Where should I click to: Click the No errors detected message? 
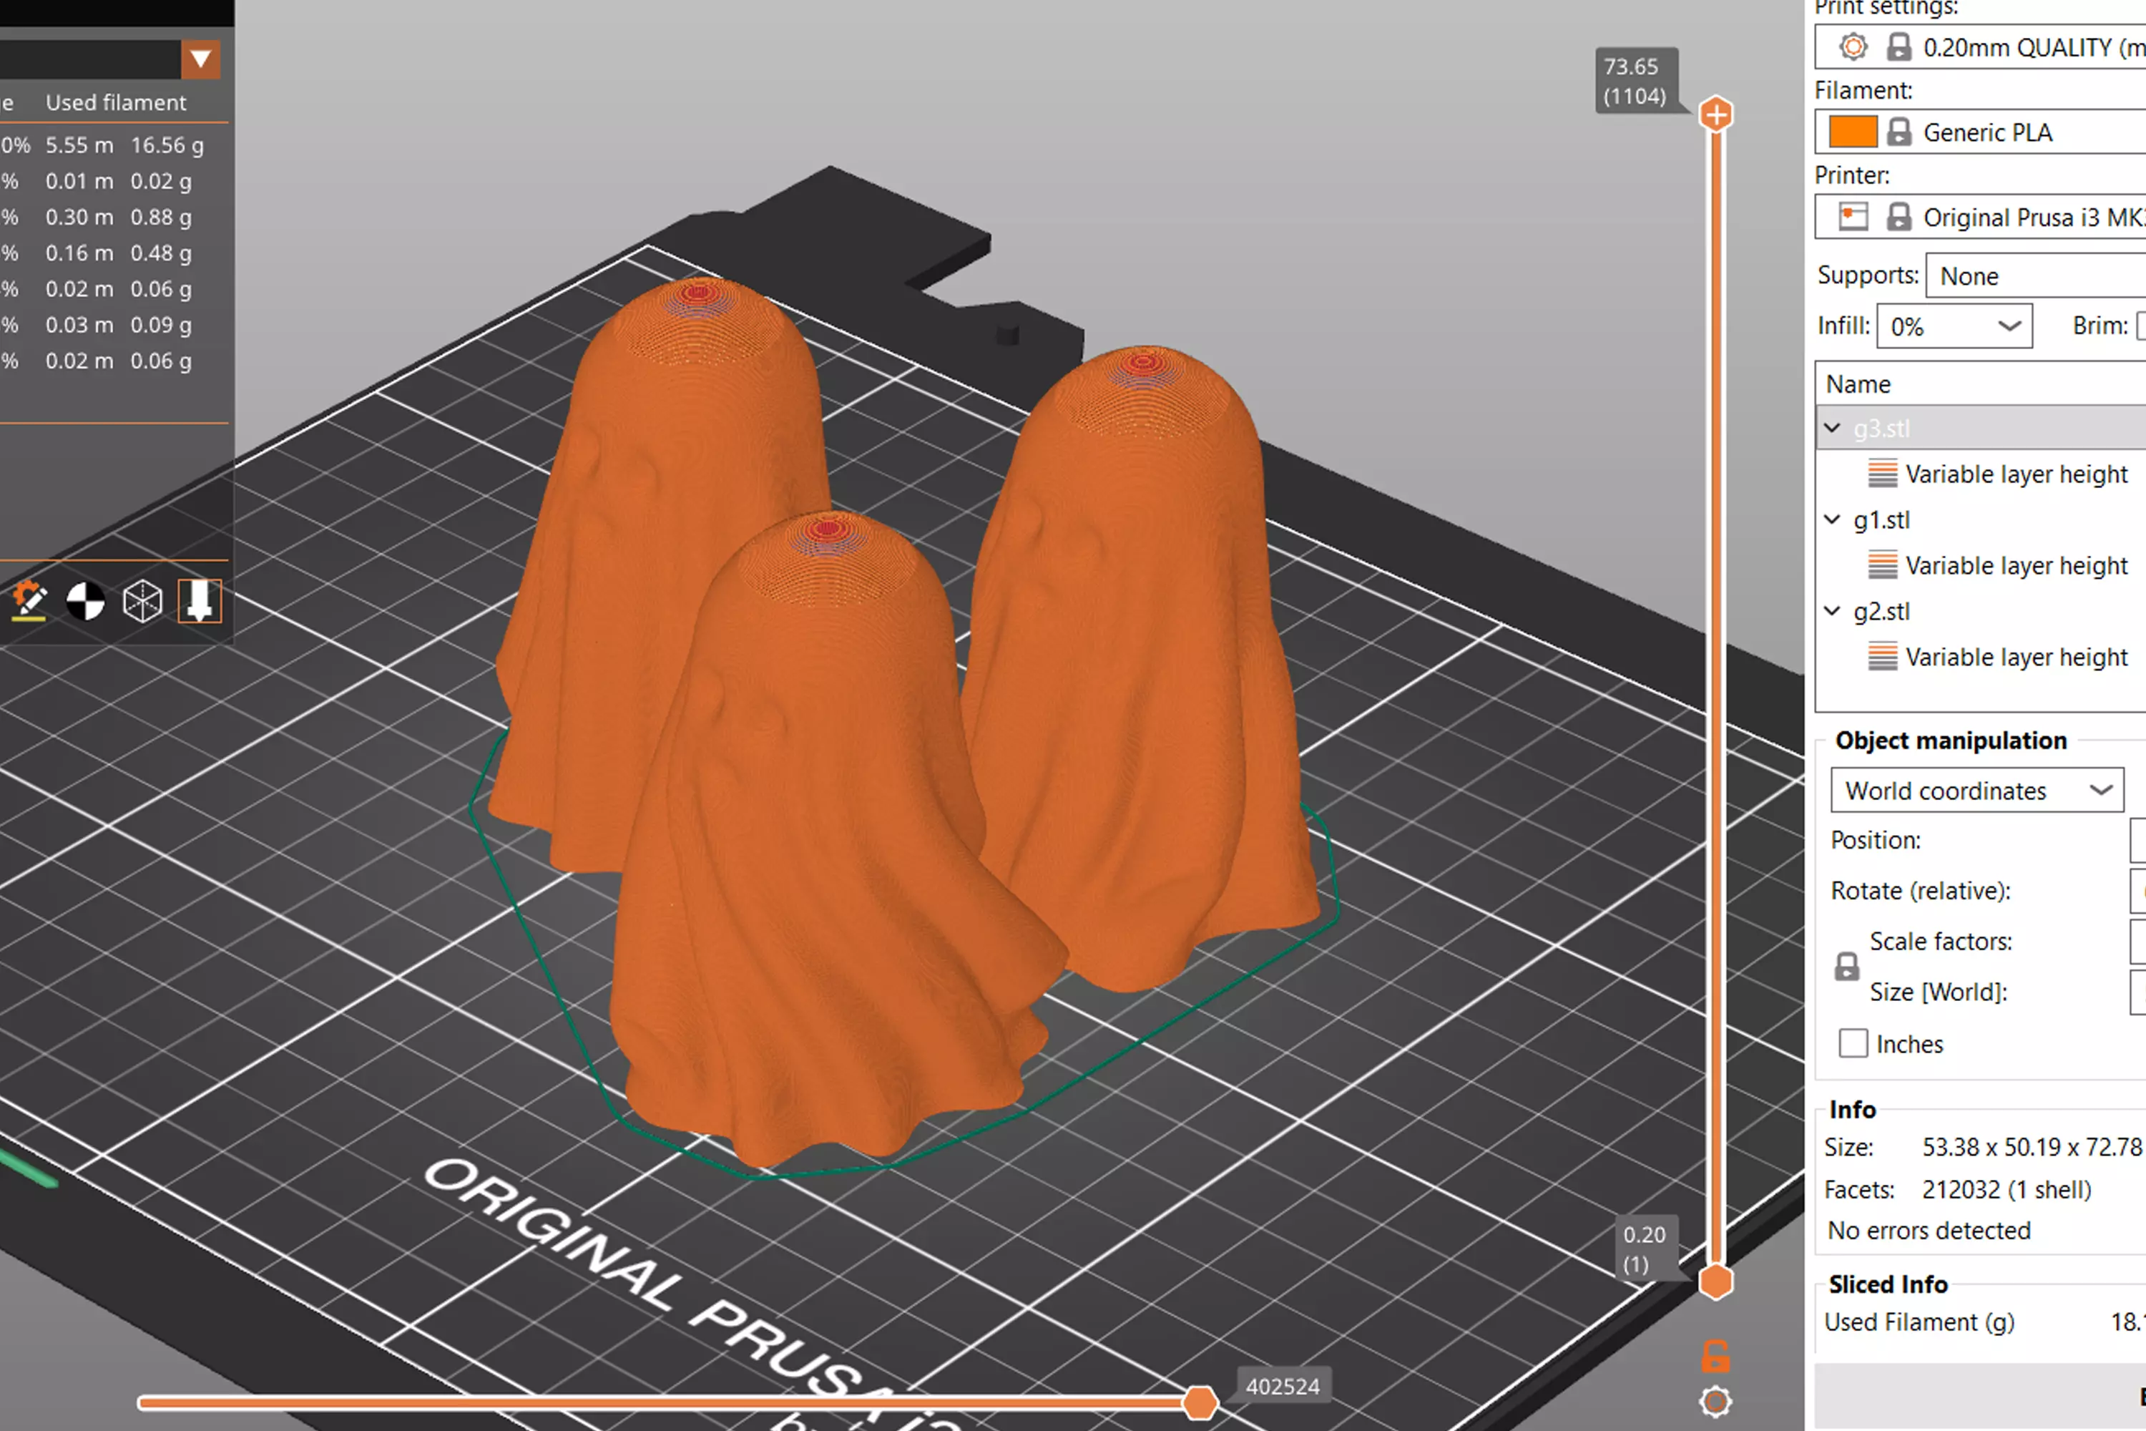tap(1929, 1230)
